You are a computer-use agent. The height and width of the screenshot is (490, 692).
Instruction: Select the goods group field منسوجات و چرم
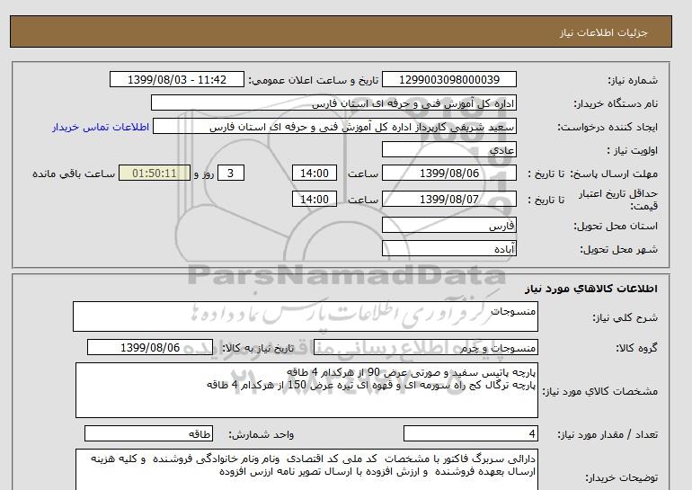coord(425,347)
